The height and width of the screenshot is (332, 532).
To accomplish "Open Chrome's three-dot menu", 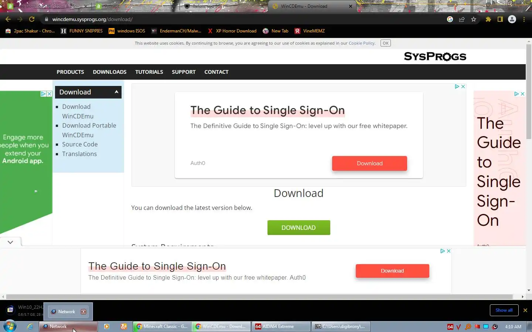I will coord(524,19).
